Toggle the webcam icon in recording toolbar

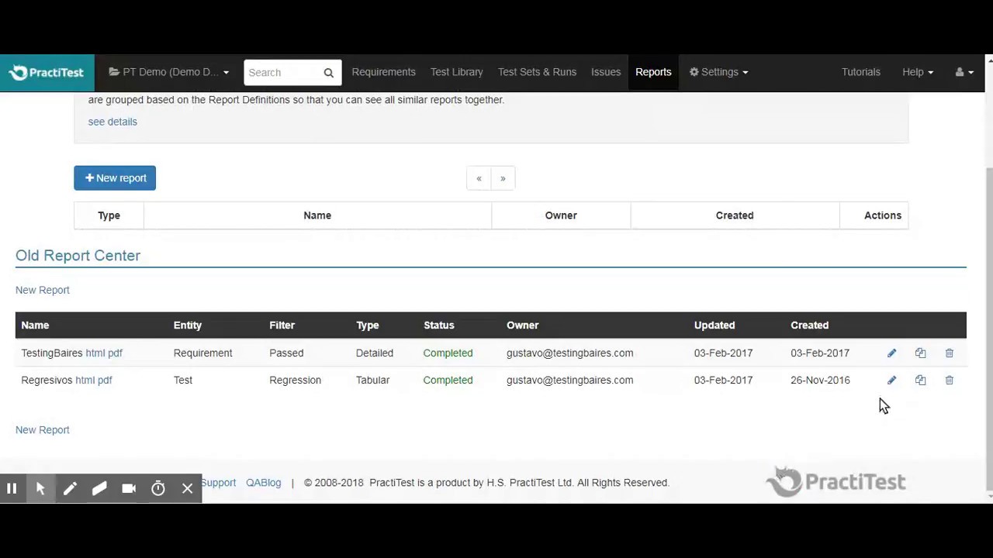coord(129,488)
